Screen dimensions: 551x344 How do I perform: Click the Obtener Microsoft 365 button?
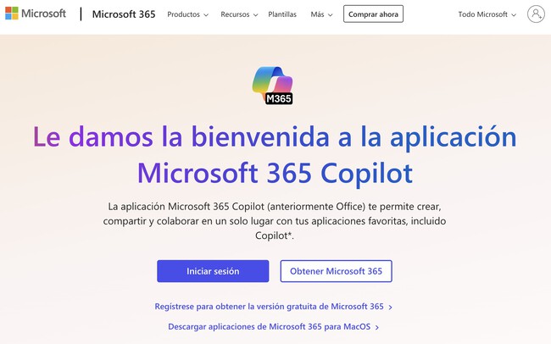(336, 271)
